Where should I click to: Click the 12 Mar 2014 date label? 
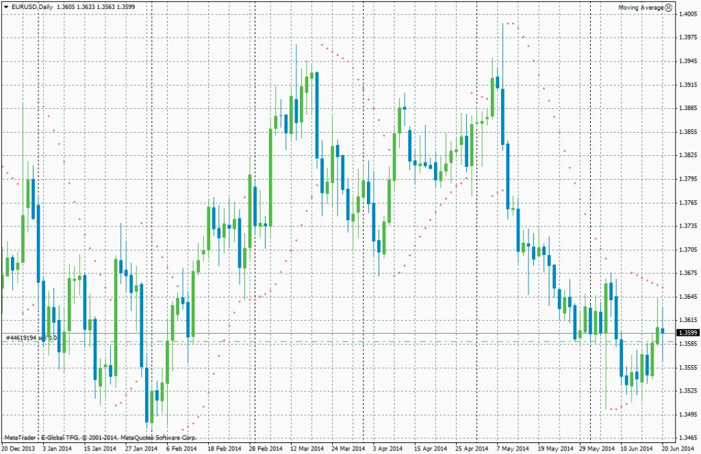click(x=307, y=449)
